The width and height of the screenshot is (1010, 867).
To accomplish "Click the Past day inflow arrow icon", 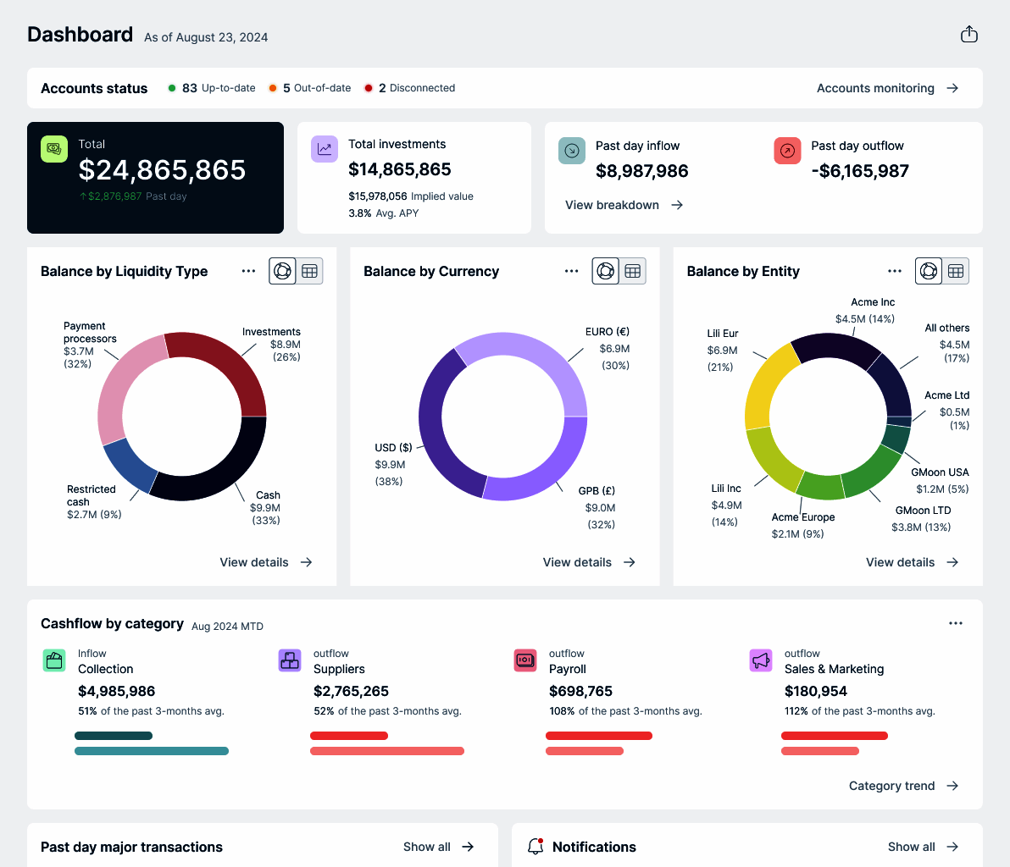I will pyautogui.click(x=571, y=151).
